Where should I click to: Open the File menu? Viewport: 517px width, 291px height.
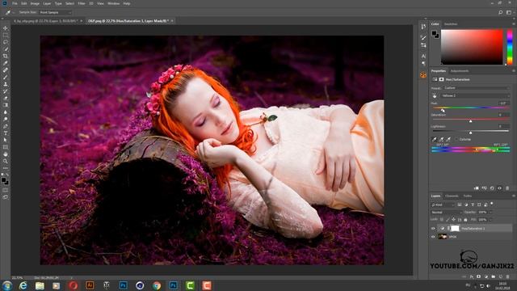[15, 3]
